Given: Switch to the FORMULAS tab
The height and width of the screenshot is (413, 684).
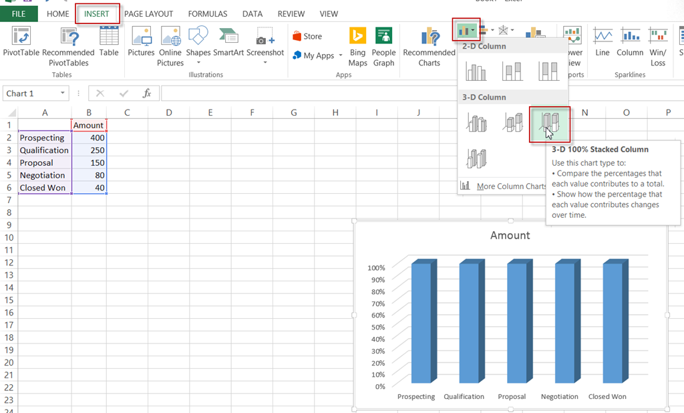Looking at the screenshot, I should coord(208,14).
